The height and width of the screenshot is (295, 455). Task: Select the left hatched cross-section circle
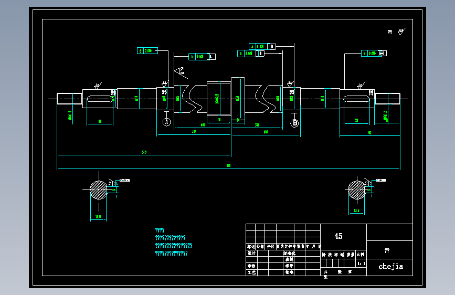99,190
